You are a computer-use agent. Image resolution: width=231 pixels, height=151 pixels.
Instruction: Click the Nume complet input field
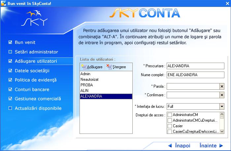pos(195,75)
